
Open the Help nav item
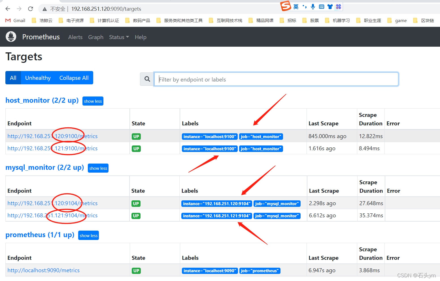point(141,37)
